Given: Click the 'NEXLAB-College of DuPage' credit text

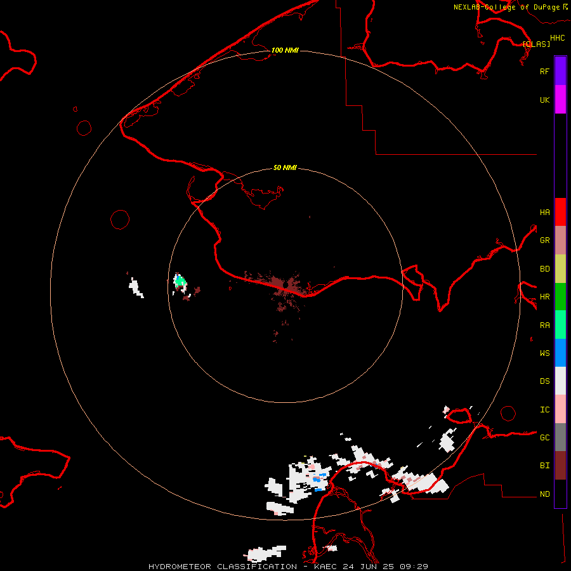Looking at the screenshot, I should click(x=506, y=7).
